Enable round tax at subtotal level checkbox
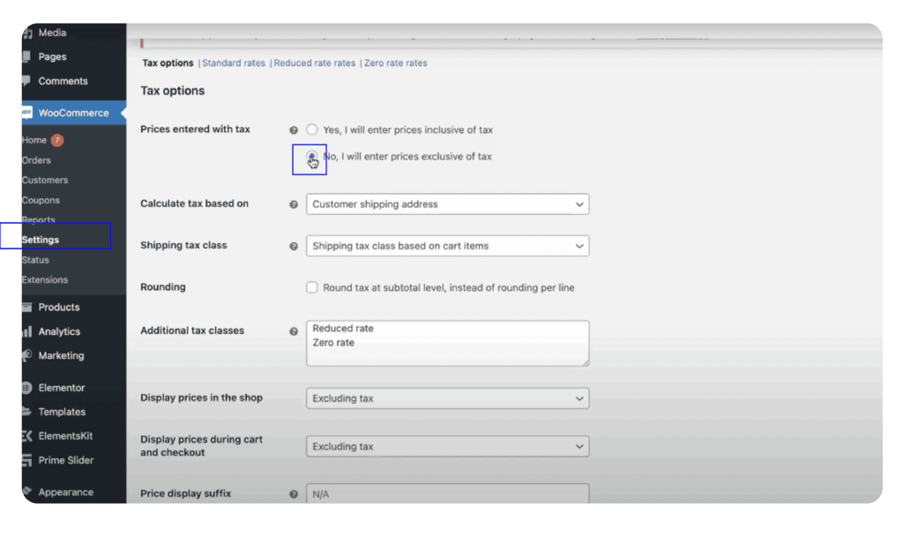 [312, 287]
